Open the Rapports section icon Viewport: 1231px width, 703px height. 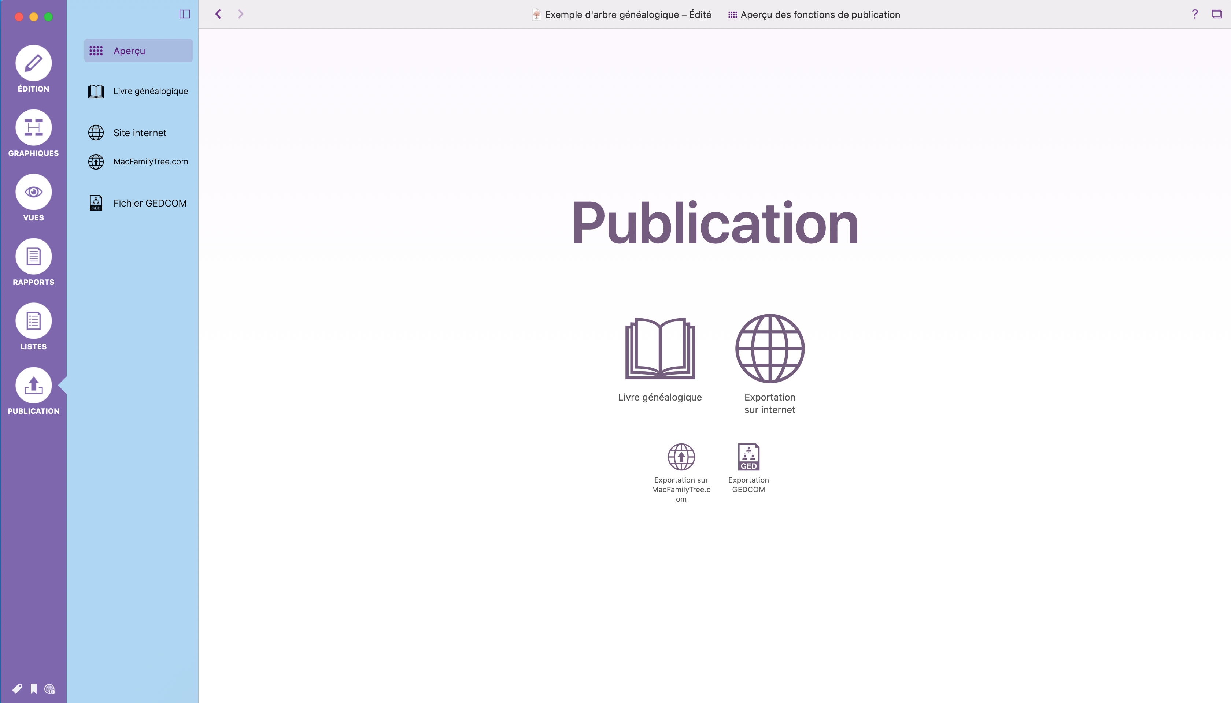[x=33, y=256]
